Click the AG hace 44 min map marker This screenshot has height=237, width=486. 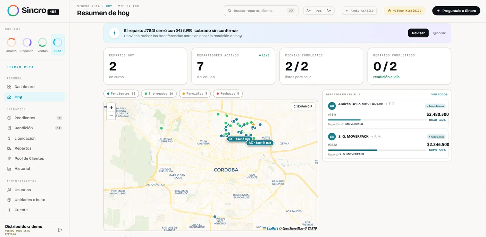[260, 143]
